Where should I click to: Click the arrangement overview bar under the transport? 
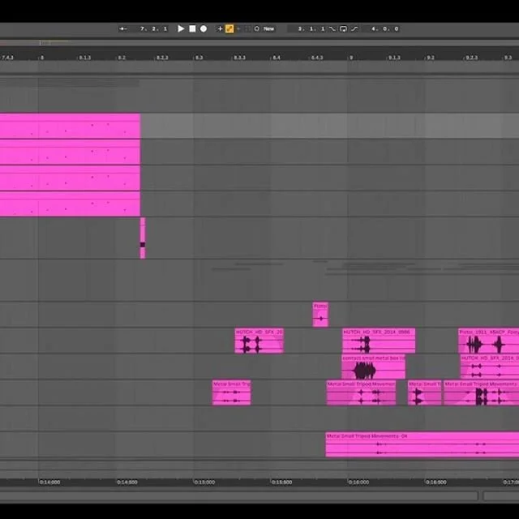[x=259, y=43]
